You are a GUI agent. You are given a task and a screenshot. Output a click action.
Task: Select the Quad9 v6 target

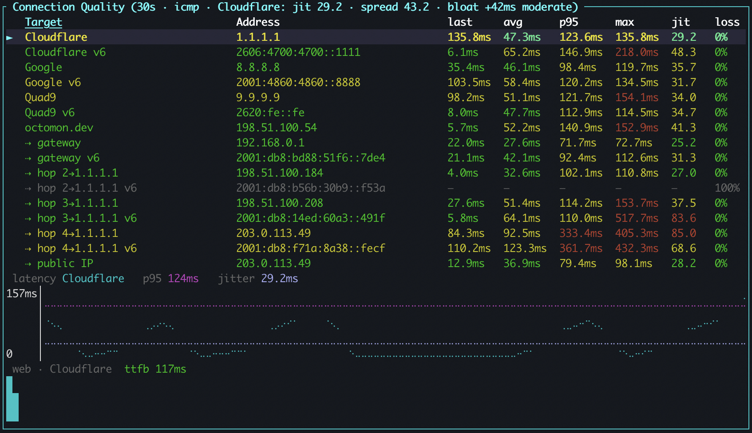(x=376, y=113)
